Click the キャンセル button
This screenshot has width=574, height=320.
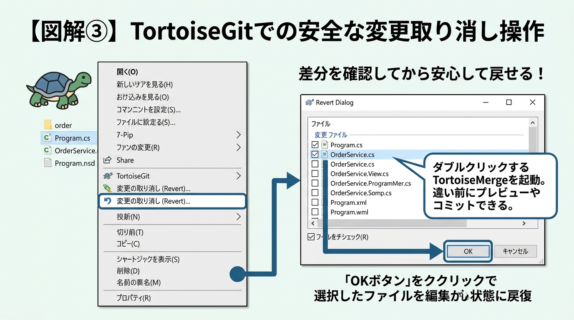pos(516,251)
